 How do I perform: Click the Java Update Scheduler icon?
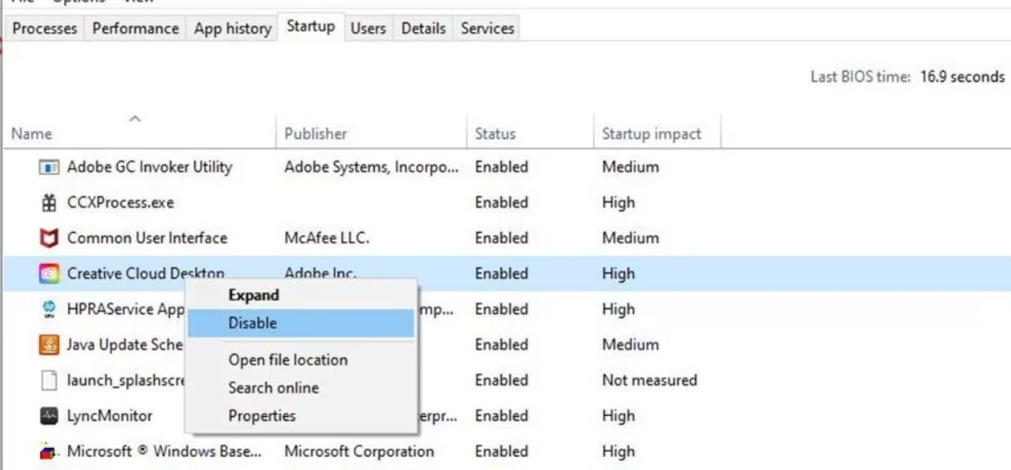pos(49,345)
